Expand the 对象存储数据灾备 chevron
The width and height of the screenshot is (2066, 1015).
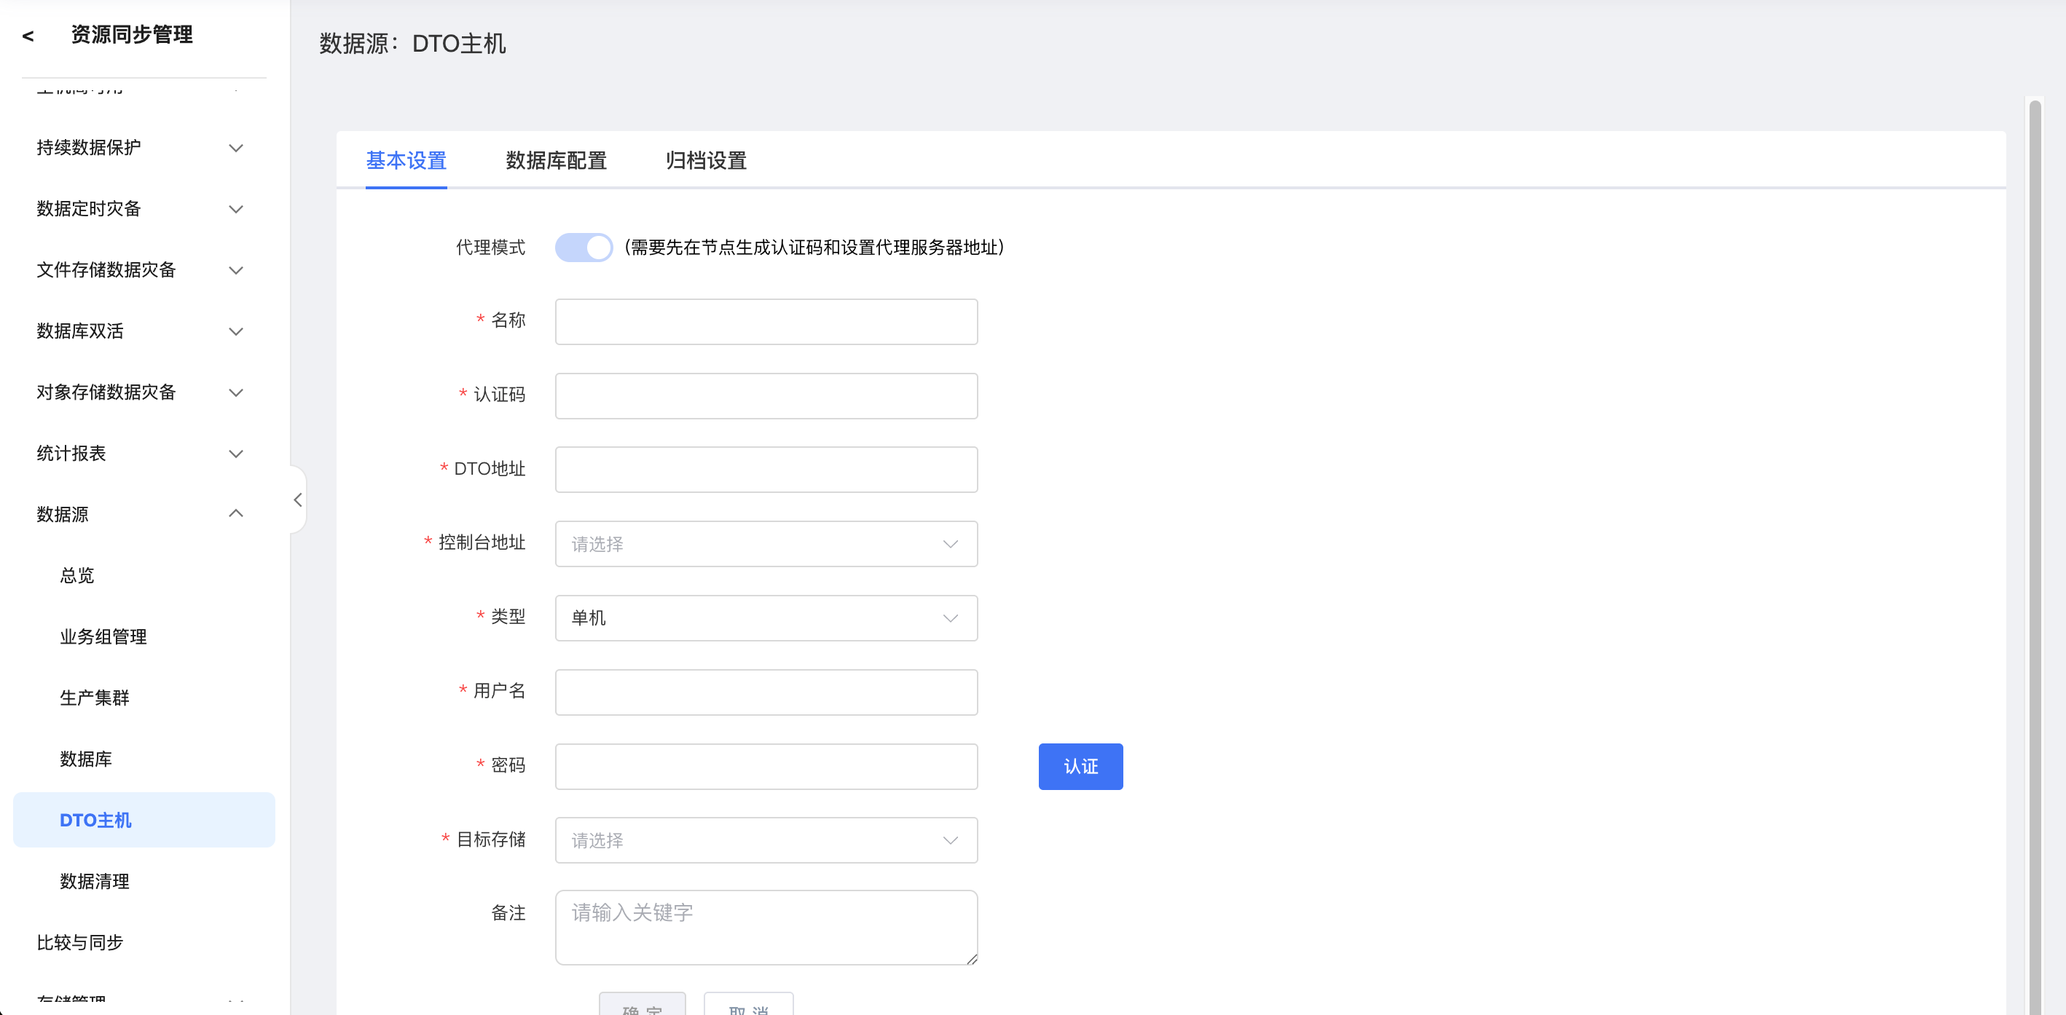coord(236,393)
